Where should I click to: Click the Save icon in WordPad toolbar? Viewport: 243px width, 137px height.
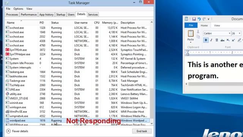194,19
